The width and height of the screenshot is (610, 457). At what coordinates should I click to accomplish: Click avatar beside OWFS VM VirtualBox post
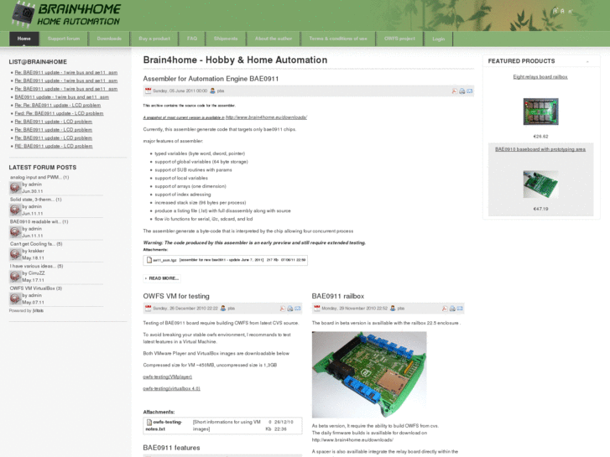click(x=15, y=299)
